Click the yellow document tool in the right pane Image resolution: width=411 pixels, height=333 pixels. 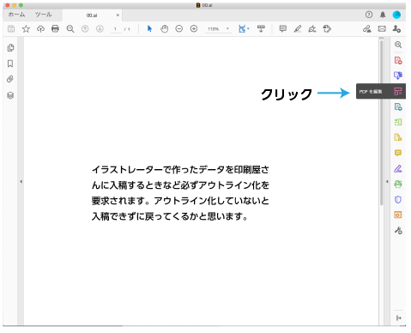(x=398, y=137)
